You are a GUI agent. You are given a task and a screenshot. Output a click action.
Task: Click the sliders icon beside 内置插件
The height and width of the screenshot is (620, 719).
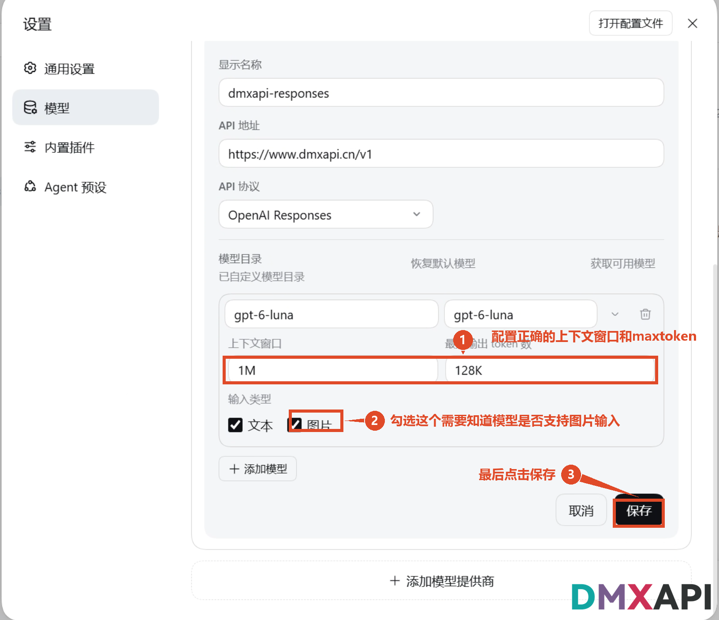coord(30,147)
